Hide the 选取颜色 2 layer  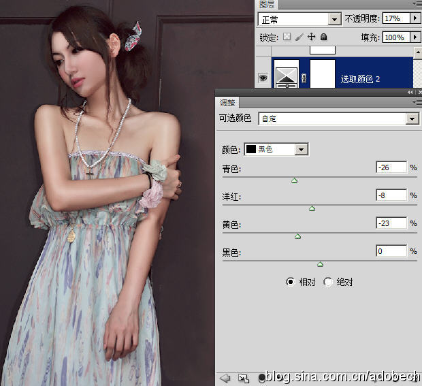tap(263, 79)
